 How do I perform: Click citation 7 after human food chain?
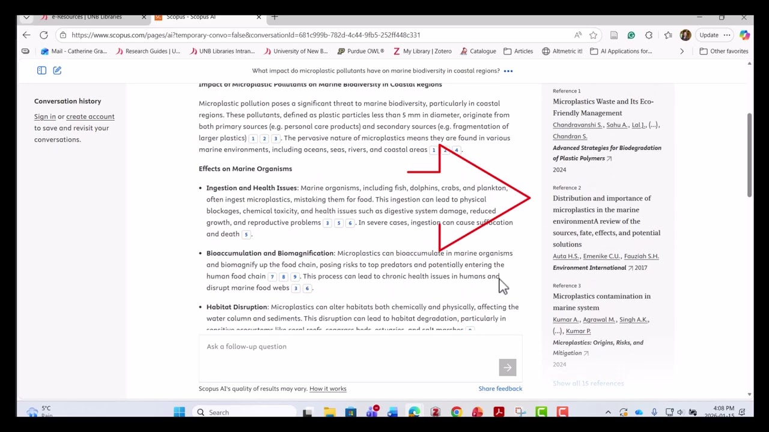pyautogui.click(x=272, y=277)
